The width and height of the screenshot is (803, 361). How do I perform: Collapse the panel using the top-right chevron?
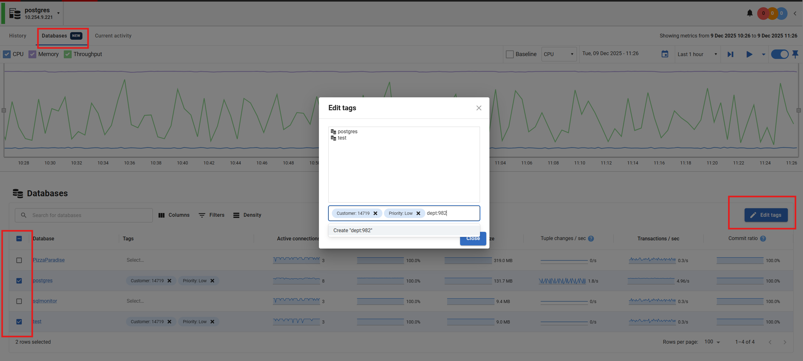pos(795,14)
